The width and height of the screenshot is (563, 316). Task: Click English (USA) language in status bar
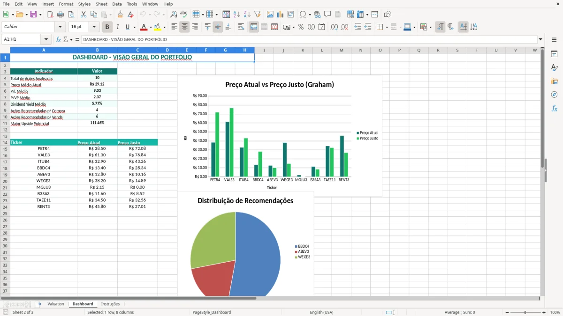(x=321, y=312)
